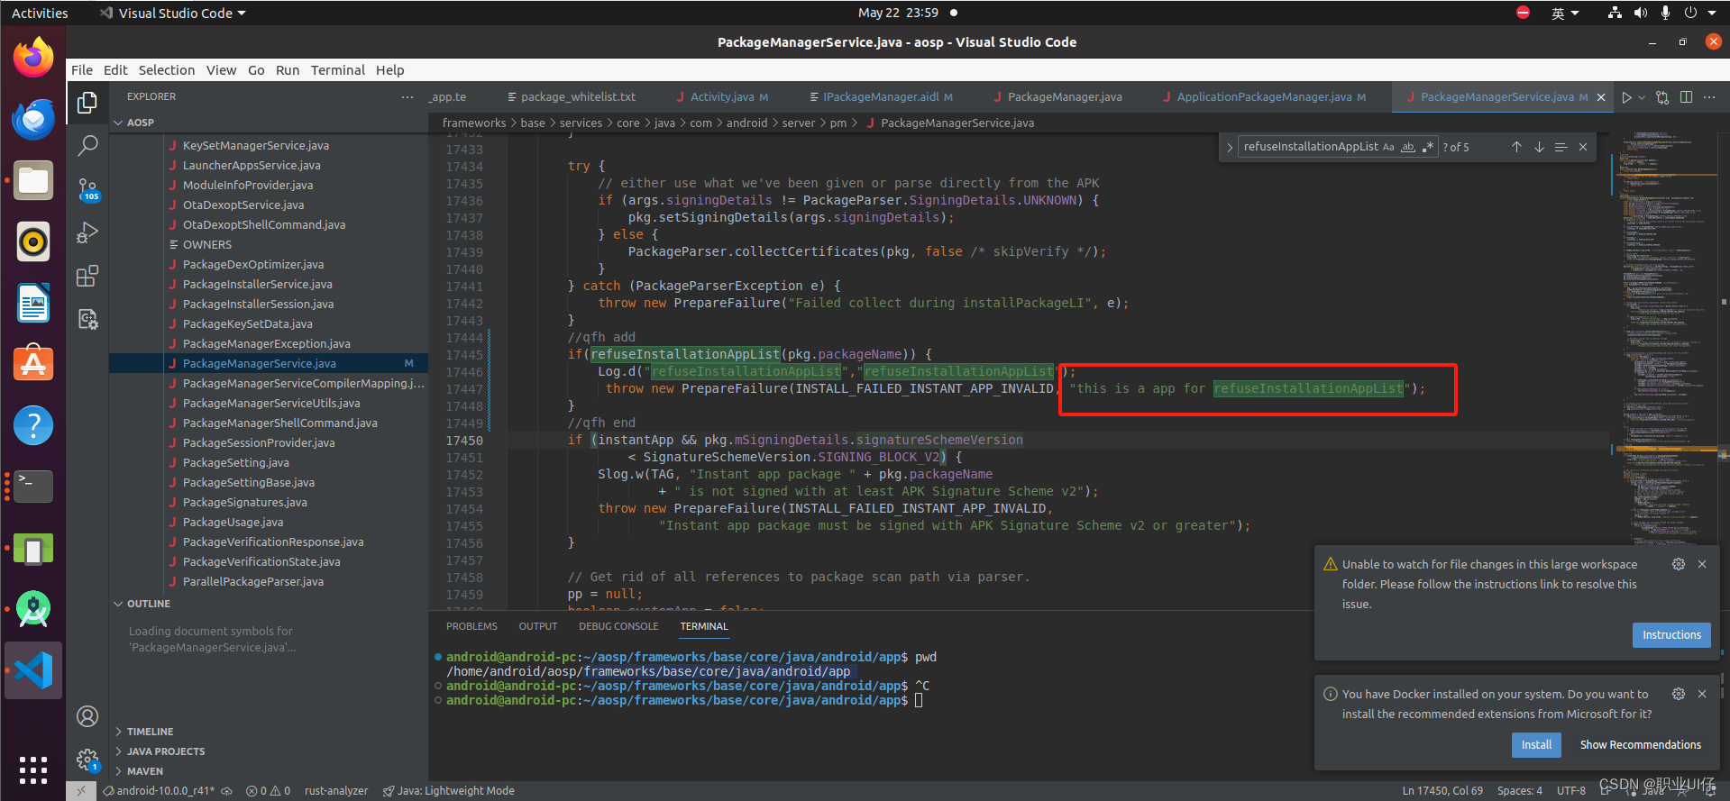The width and height of the screenshot is (1730, 801).
Task: Open the Search view in the activity bar
Action: tap(87, 145)
